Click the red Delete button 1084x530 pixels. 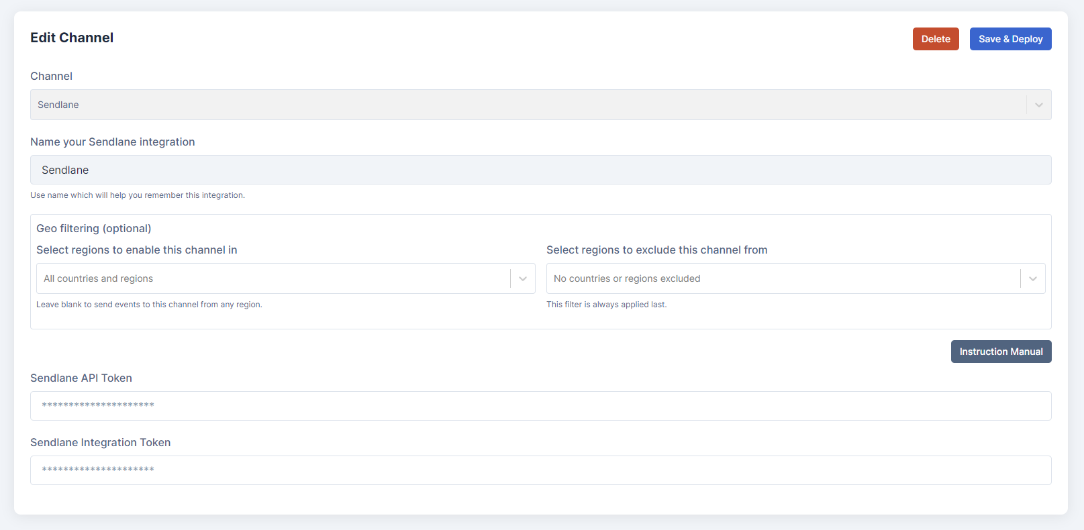pyautogui.click(x=935, y=39)
